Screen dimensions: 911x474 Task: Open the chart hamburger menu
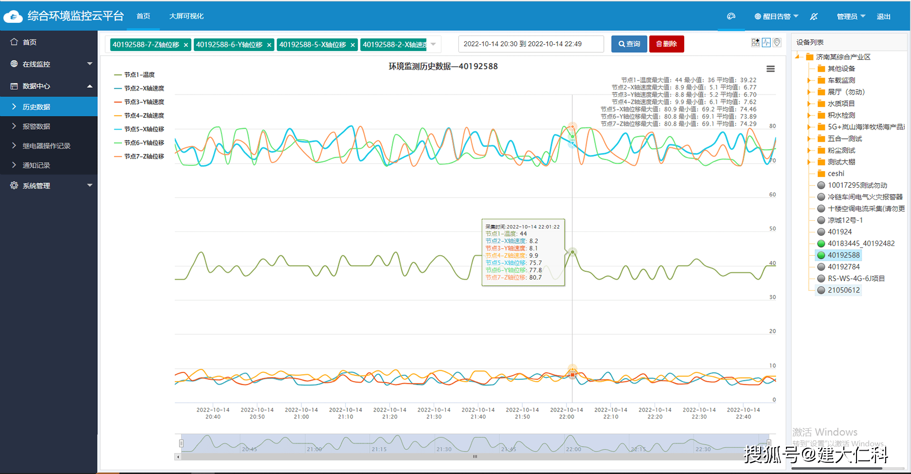(770, 69)
